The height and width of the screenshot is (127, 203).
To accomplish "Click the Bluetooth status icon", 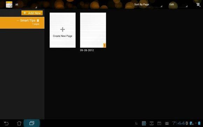I will click(187, 123).
